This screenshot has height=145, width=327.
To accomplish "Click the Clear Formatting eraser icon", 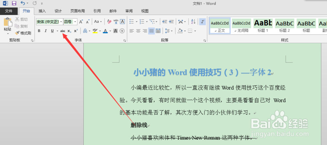I will tap(109, 22).
